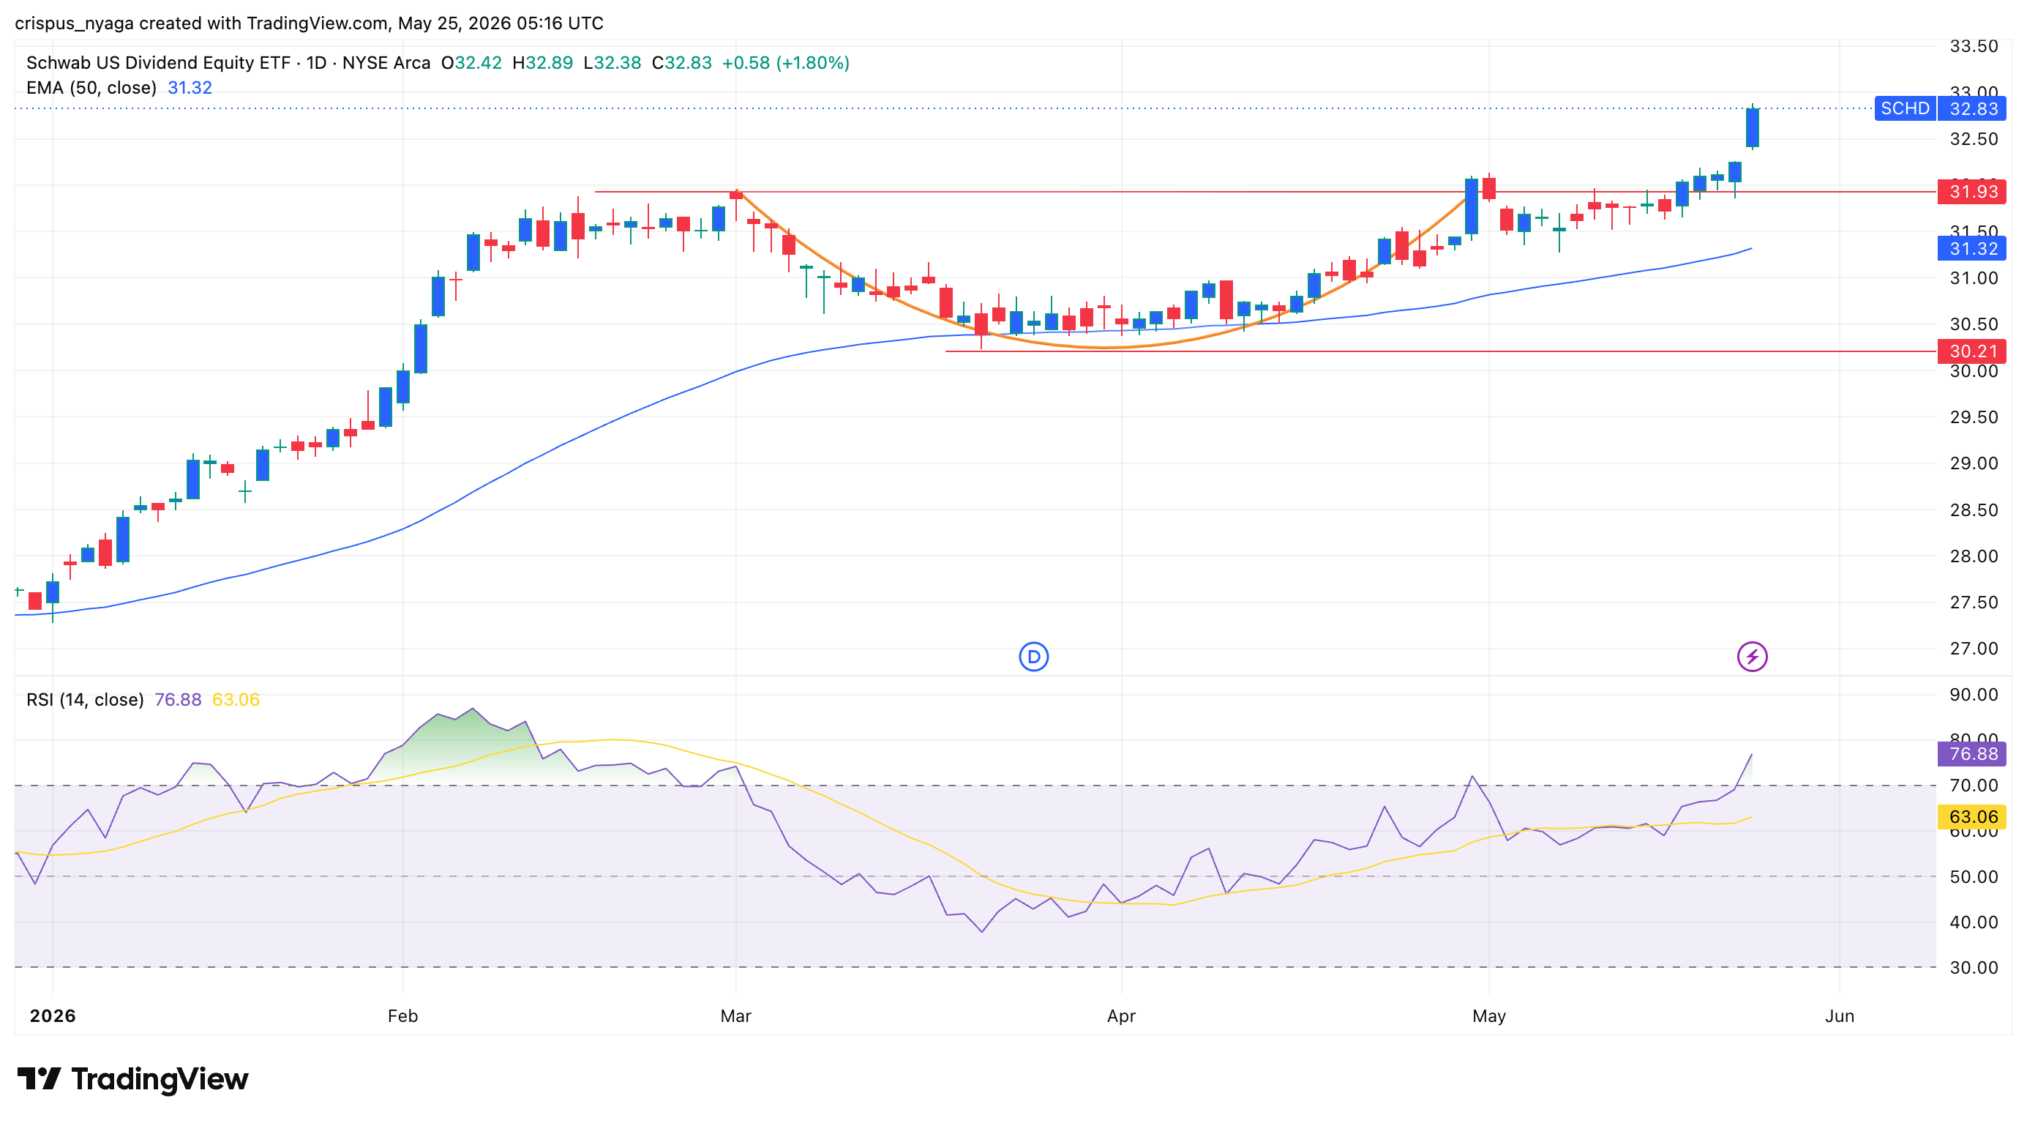The width and height of the screenshot is (2027, 1123).
Task: Click the "27.00" price axis label
Action: 1974,649
